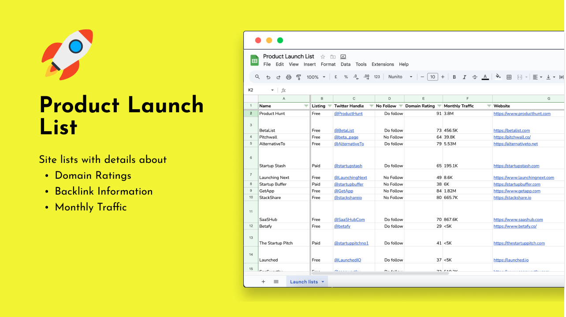
Task: Click the merge cells icon
Action: coord(520,77)
